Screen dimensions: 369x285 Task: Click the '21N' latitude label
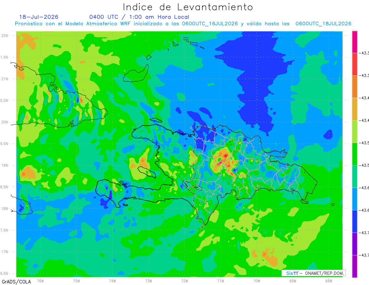[5, 79]
